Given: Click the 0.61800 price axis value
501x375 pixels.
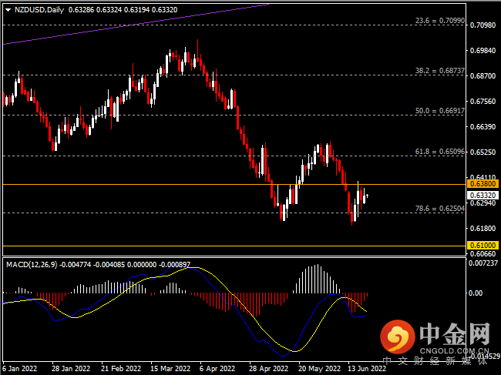Looking at the screenshot, I should tap(483, 229).
